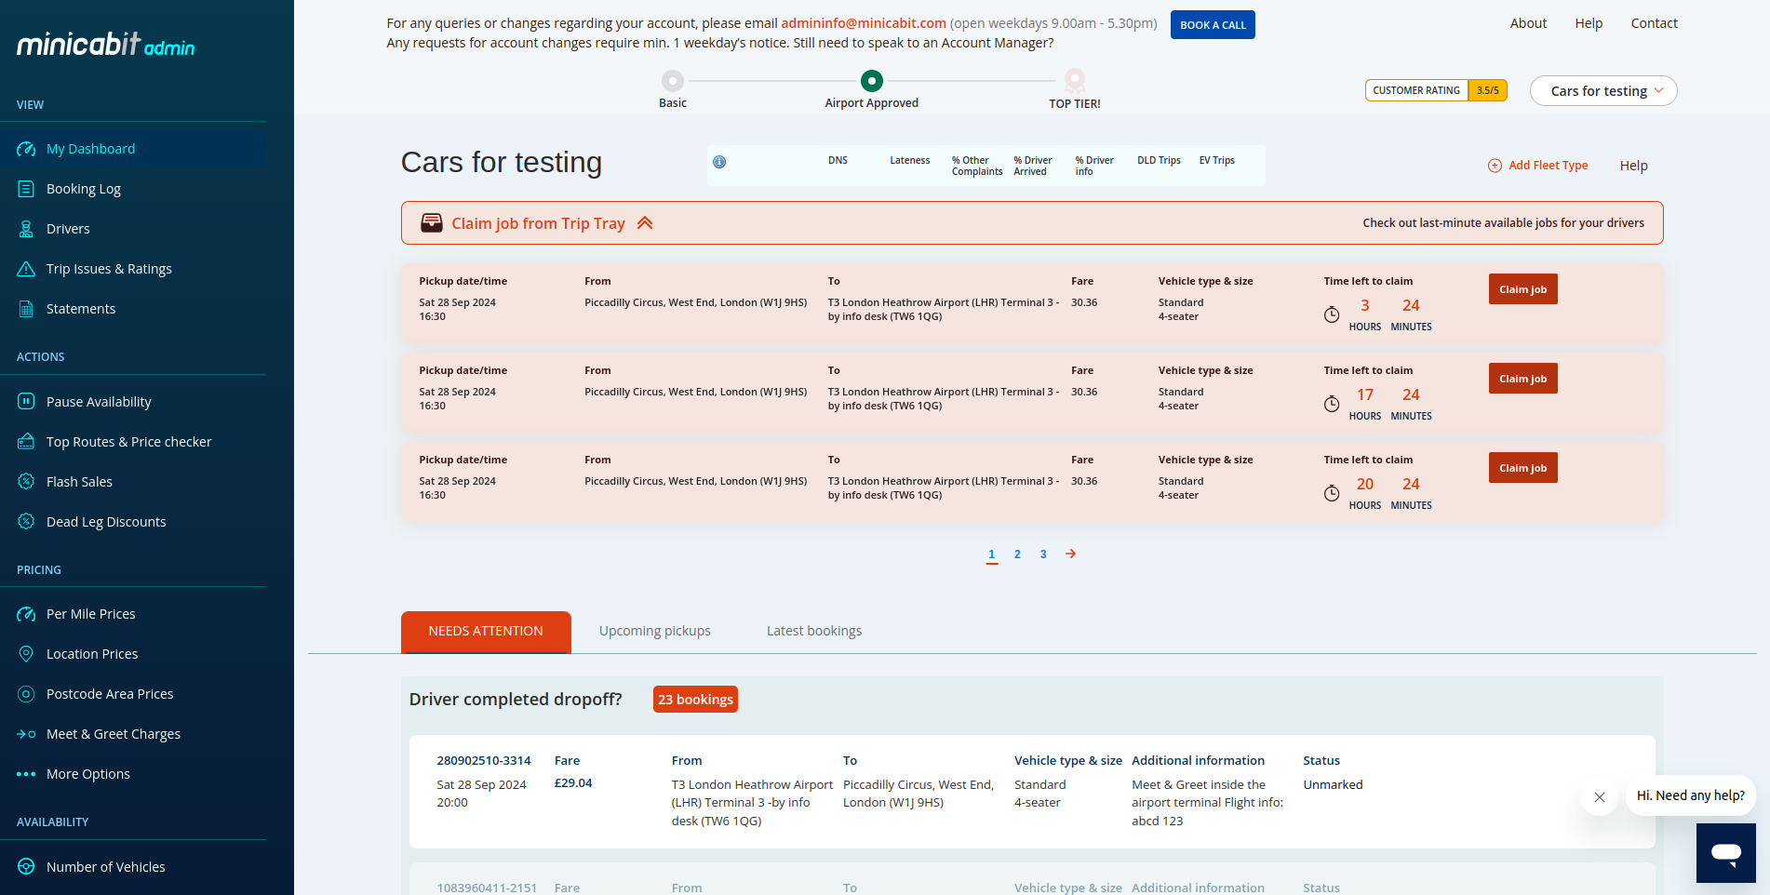This screenshot has height=895, width=1770.
Task: Click Number of Vehicles steering wheel icon
Action: [x=26, y=867]
